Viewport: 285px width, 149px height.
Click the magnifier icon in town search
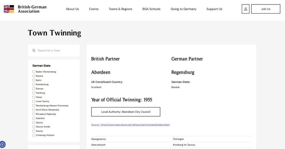pos(34,50)
